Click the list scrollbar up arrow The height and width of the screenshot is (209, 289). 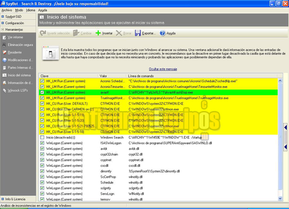280,81
